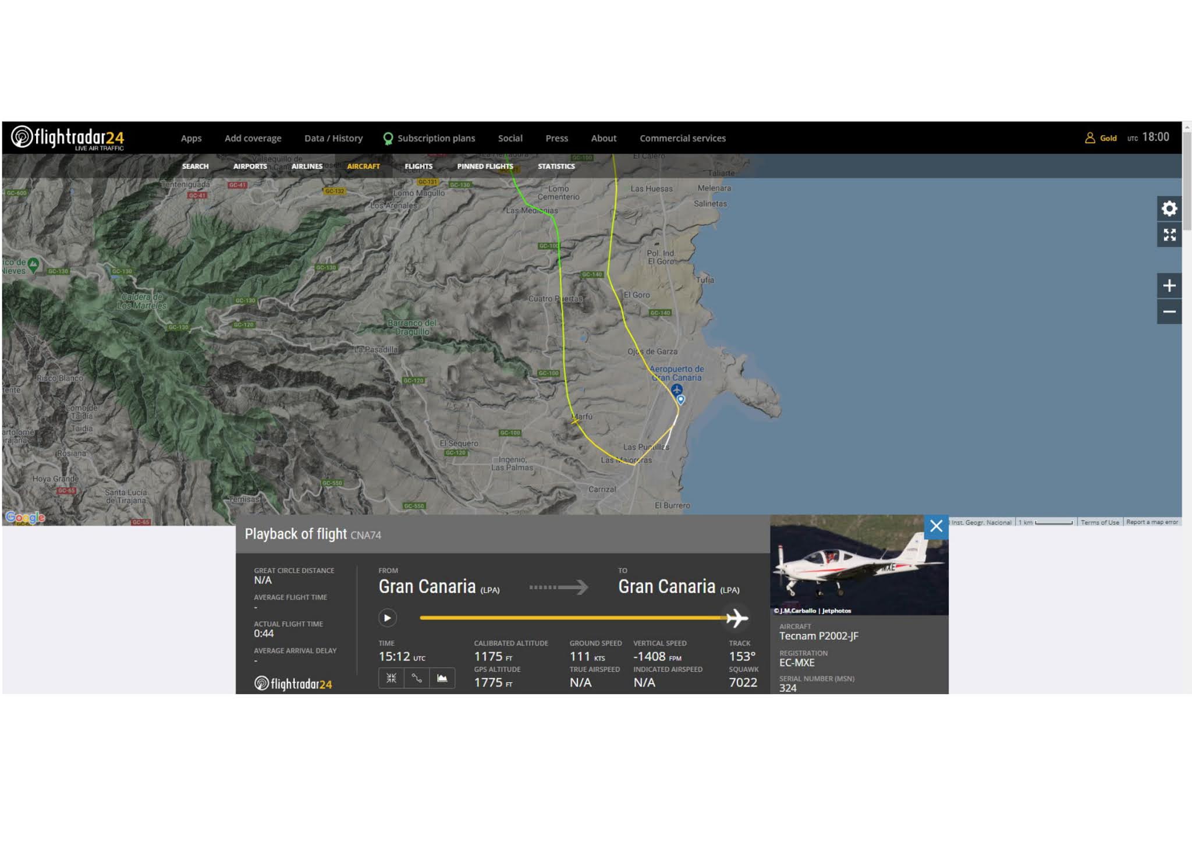Click Report a map error link
This screenshot has height=843, width=1192.
1151,522
